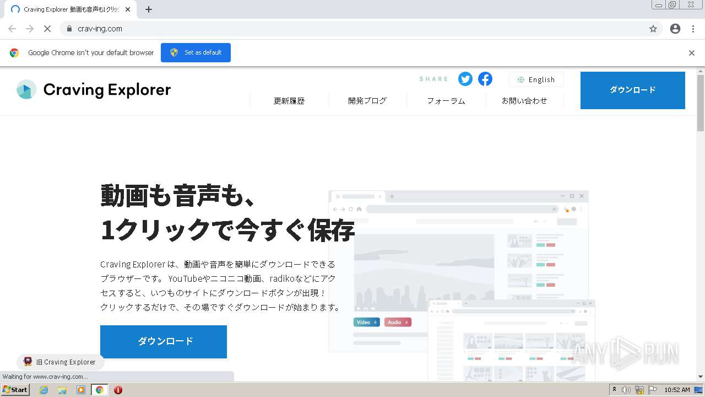Click the network status tray icon
705x397 pixels.
639,390
